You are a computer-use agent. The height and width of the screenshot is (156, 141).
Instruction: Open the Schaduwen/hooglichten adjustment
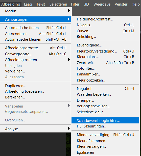point(105,120)
